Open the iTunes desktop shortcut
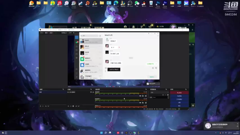The image size is (240, 135). tap(67, 4)
